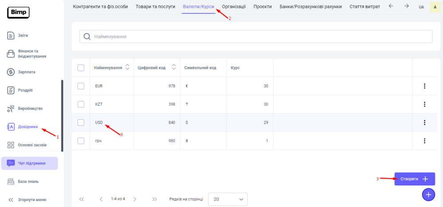Open Роздріб retail checklist icon
This screenshot has height=207, width=443.
[x=11, y=90]
